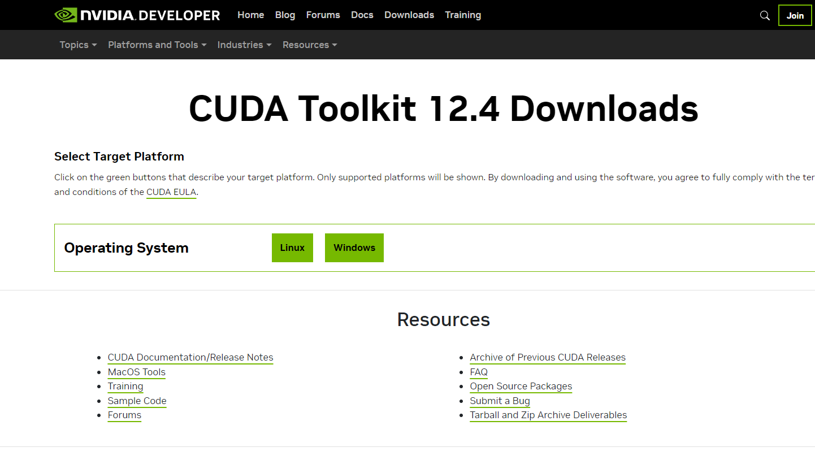
Task: Open the CUDA EULA link
Action: tap(171, 192)
